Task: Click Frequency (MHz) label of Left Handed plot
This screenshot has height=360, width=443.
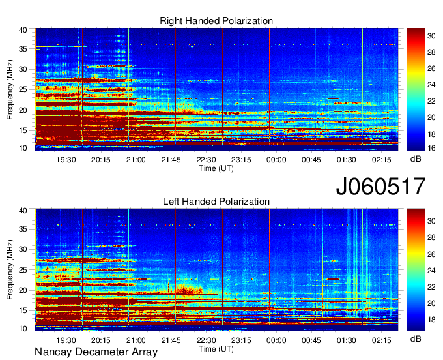Action: pos(10,270)
